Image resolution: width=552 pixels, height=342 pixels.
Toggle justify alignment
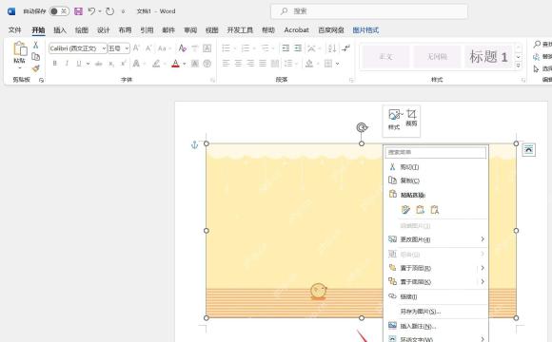pos(263,64)
